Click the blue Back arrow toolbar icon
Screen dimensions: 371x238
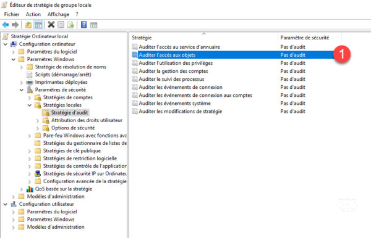(x=6, y=25)
